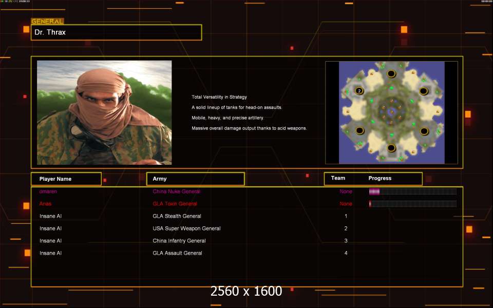Click China Nuke General army entry
Screen dimensions: 493x308
point(176,191)
